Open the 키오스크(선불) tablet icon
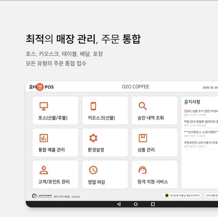This screenshot has width=218, height=217. [x=93, y=106]
